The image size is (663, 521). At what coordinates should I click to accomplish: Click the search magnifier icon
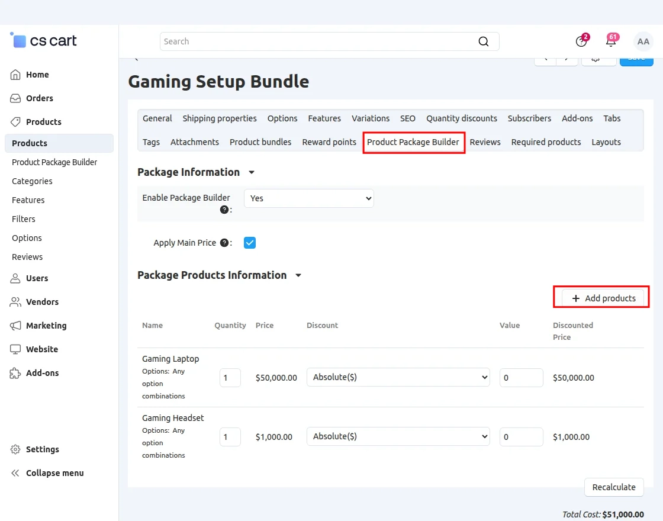483,41
